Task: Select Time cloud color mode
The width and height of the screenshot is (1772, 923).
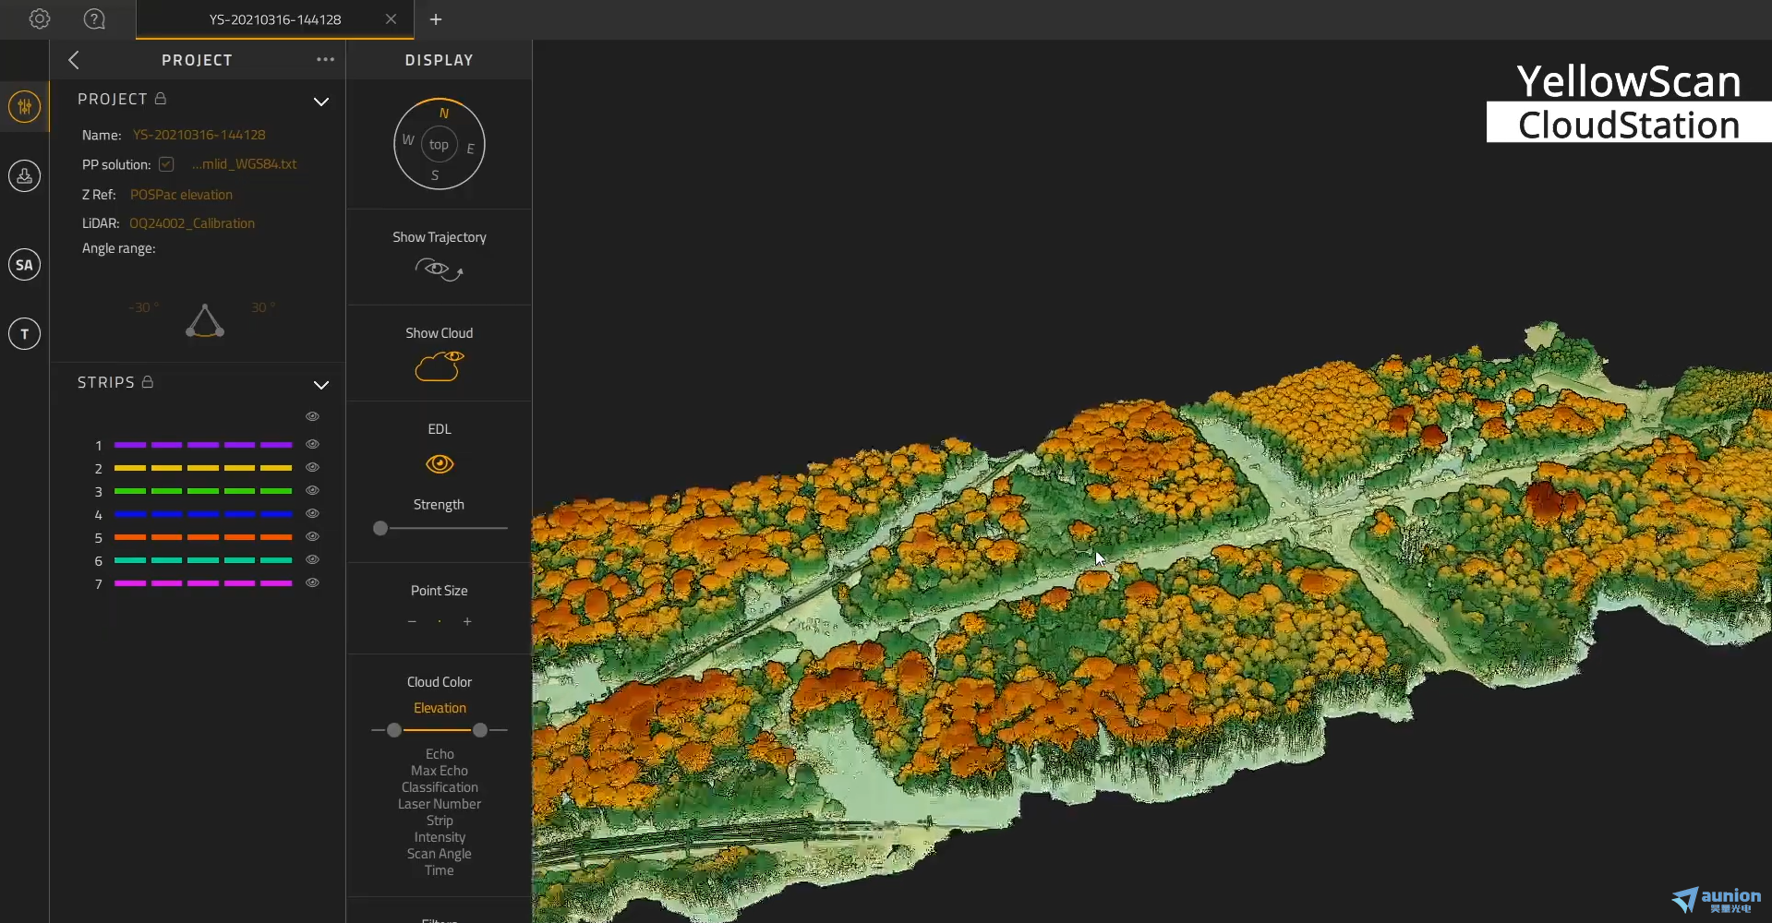Action: (x=440, y=870)
